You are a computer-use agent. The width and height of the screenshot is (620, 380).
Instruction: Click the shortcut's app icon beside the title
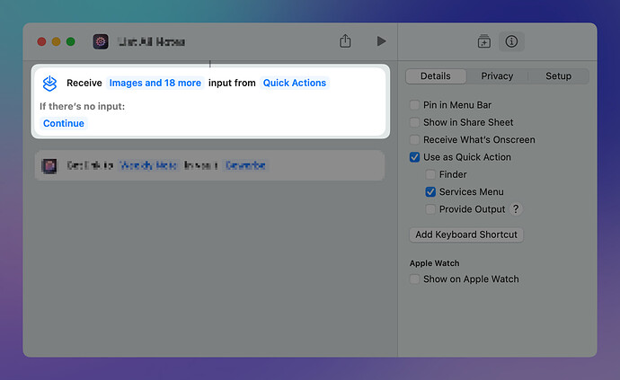coord(101,41)
